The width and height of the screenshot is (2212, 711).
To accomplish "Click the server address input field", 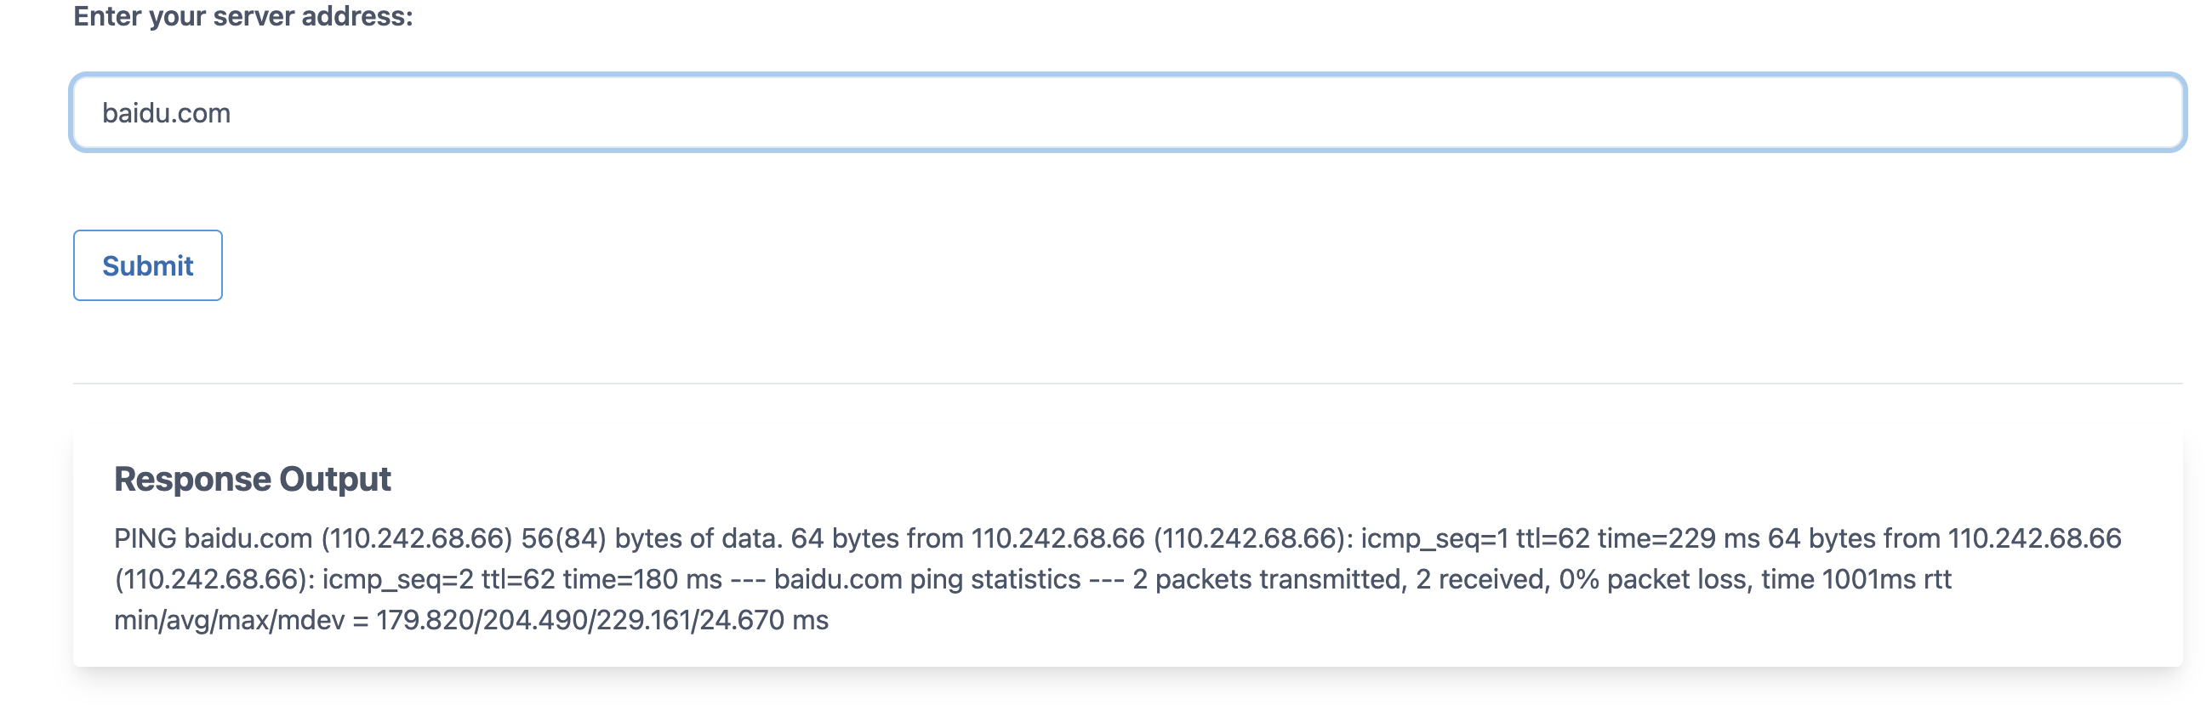I will (1126, 112).
